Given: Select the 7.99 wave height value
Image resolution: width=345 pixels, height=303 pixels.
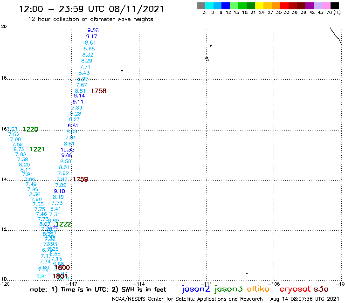Looking at the screenshot, I should (x=33, y=189).
